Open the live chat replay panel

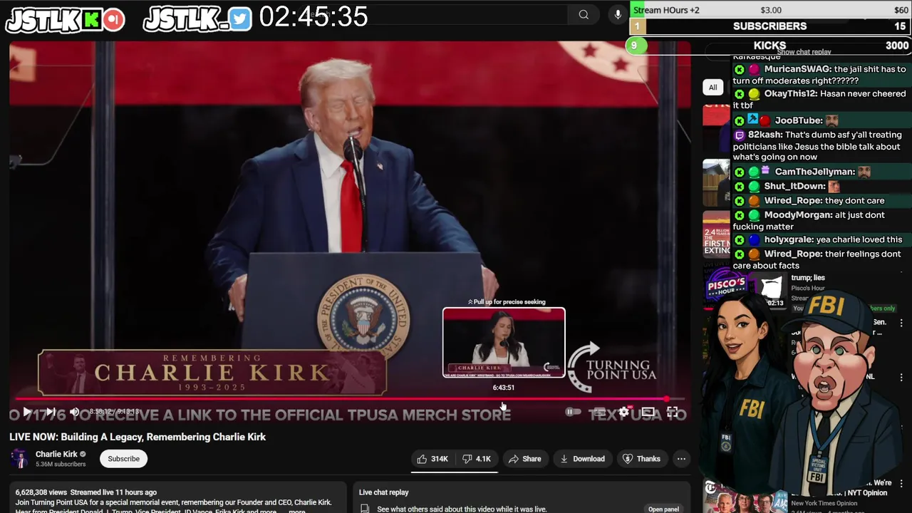663,509
